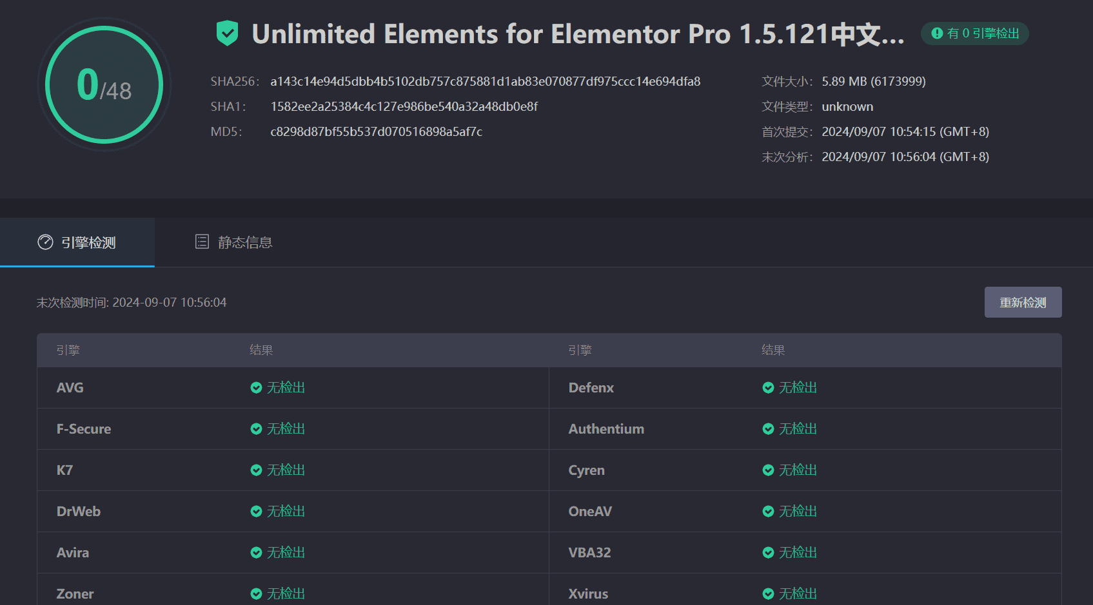
Task: Click the green check icon in Zoner row
Action: tap(256, 594)
